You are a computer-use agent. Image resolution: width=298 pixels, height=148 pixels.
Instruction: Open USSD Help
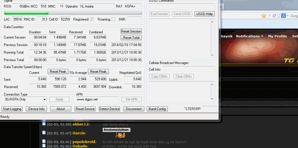[204, 14]
